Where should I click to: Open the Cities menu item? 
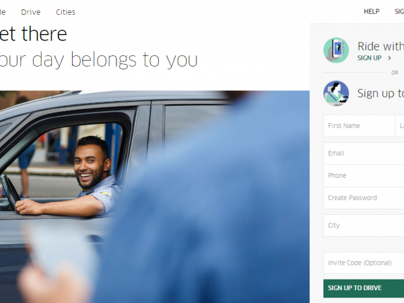[x=65, y=12]
